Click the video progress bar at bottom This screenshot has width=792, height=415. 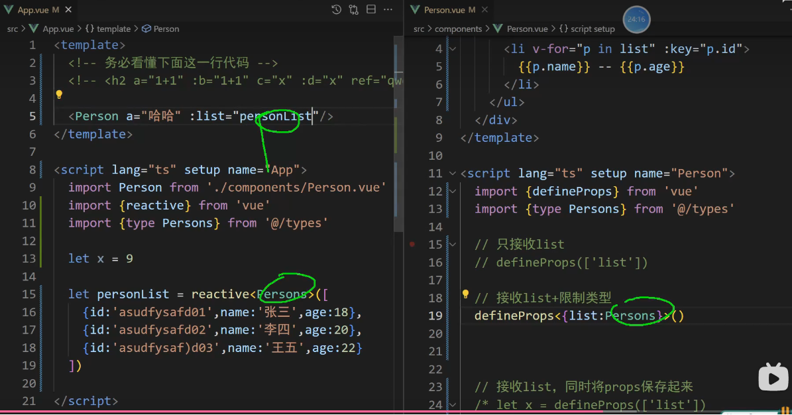[396, 412]
